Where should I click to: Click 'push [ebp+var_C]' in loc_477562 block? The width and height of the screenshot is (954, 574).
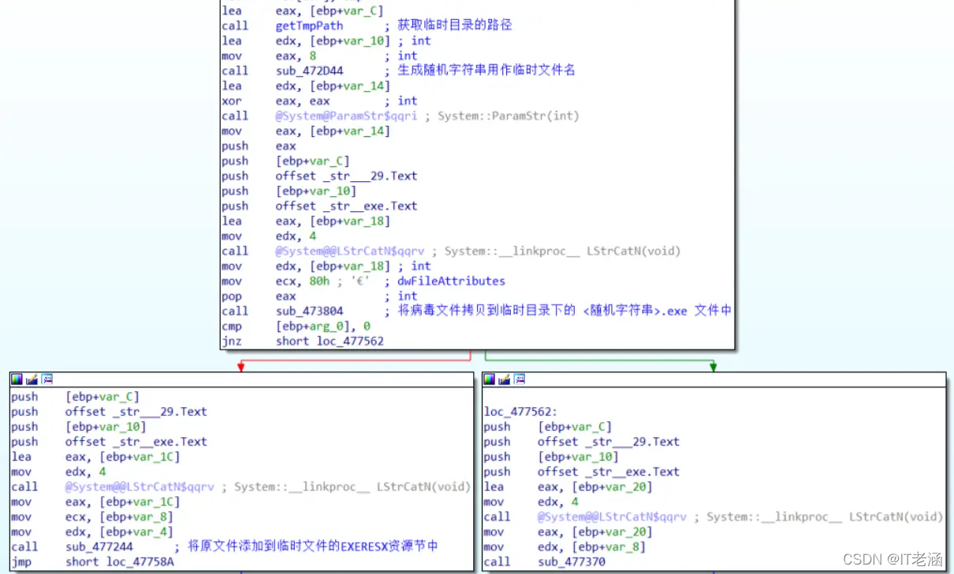[548, 427]
